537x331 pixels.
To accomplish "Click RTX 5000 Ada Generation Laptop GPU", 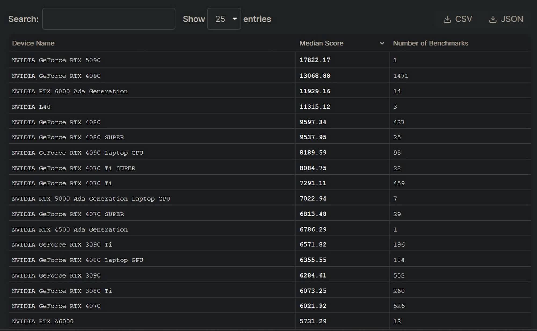I will click(91, 199).
